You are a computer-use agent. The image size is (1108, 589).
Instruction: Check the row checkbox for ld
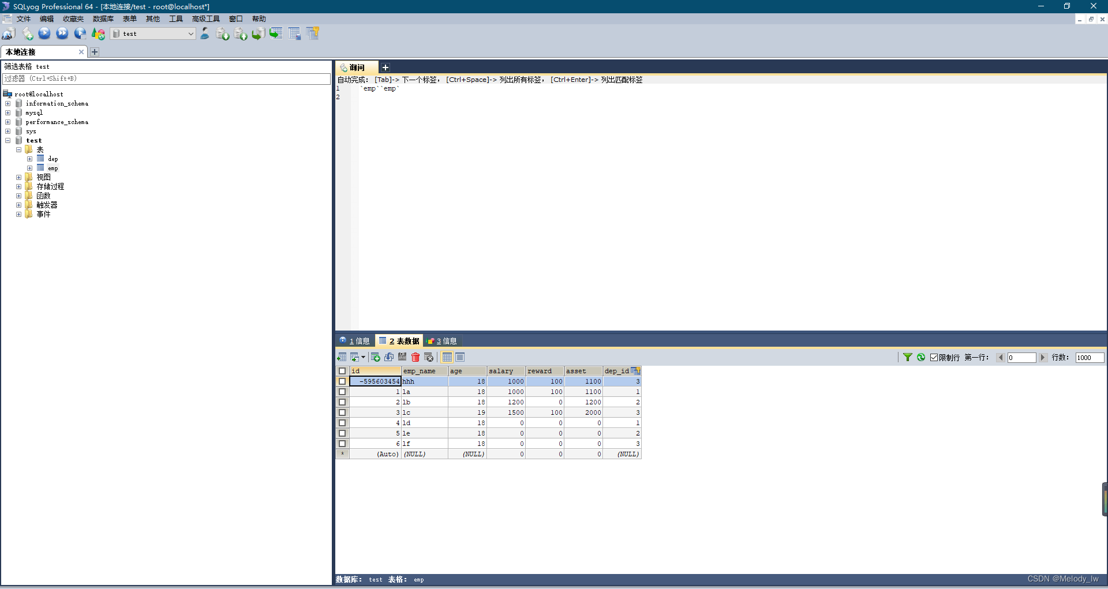click(342, 423)
